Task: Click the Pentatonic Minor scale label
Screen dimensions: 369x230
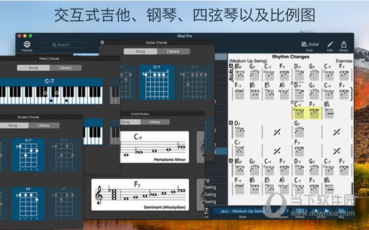Action: [170, 160]
